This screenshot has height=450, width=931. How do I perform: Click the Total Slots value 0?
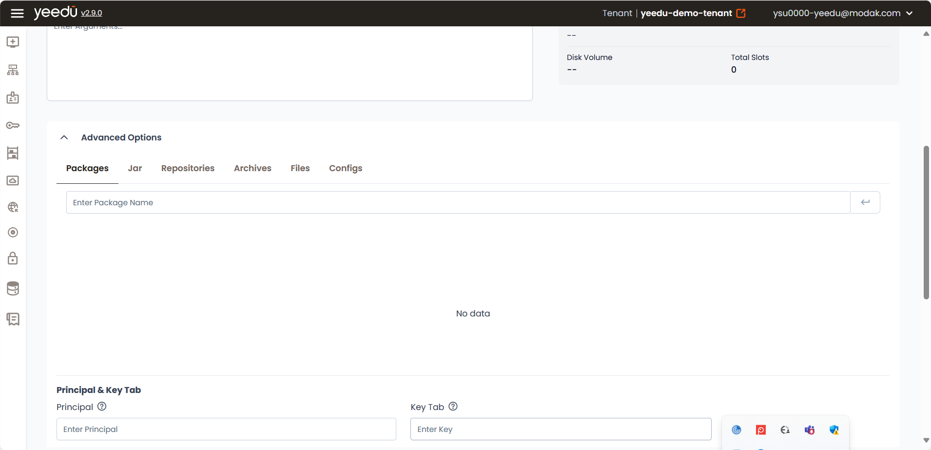click(734, 70)
